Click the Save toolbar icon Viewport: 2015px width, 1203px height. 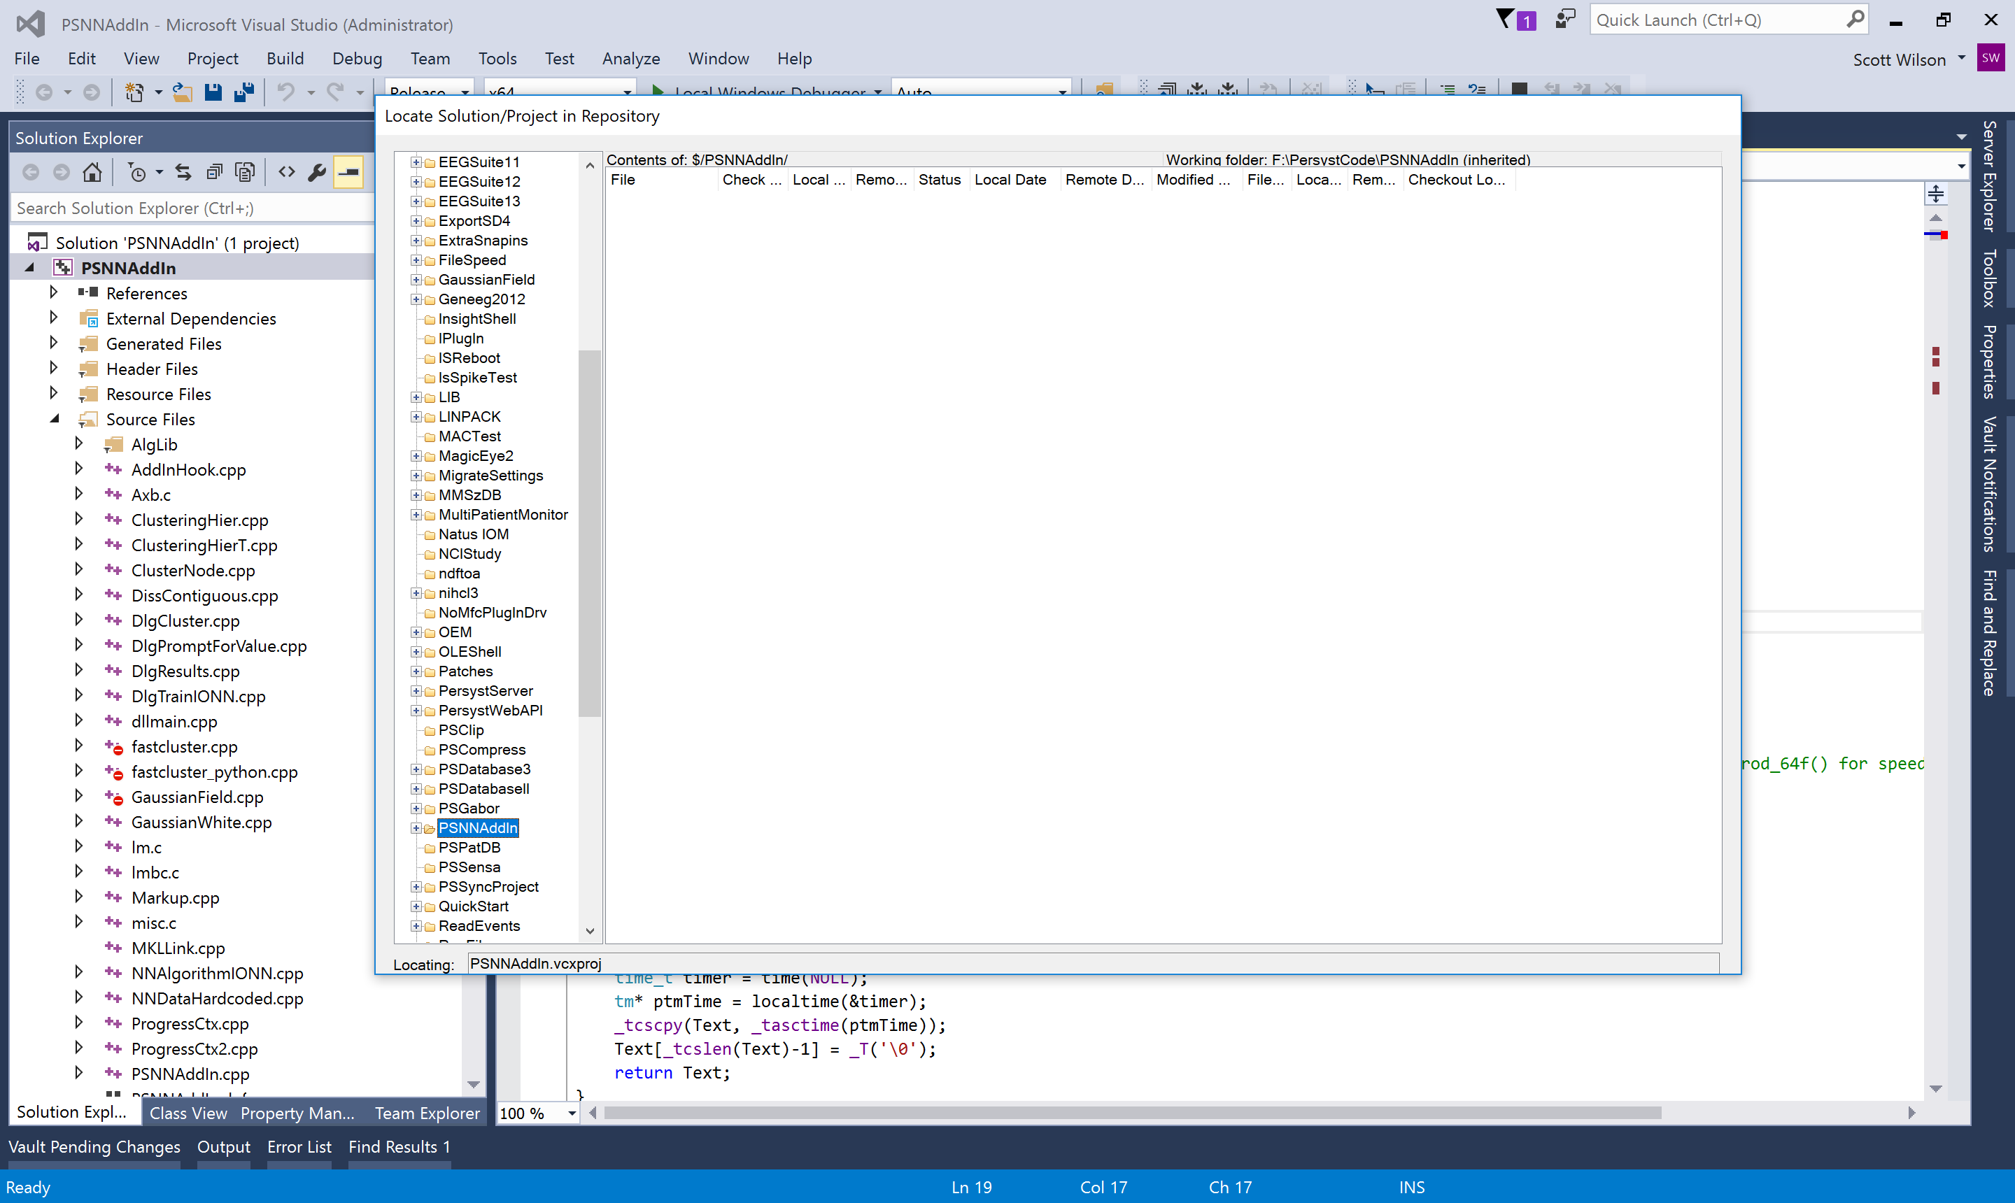(x=213, y=92)
